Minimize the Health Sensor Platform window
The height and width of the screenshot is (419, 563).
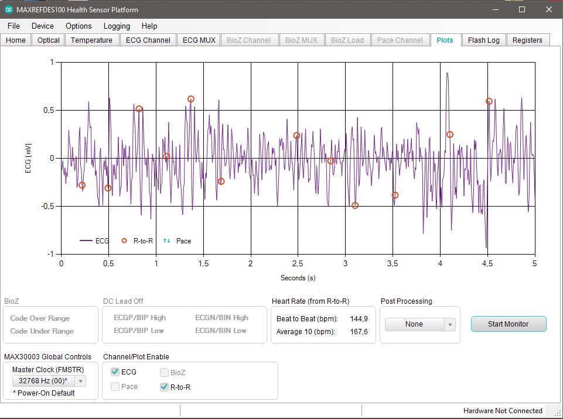coord(495,9)
